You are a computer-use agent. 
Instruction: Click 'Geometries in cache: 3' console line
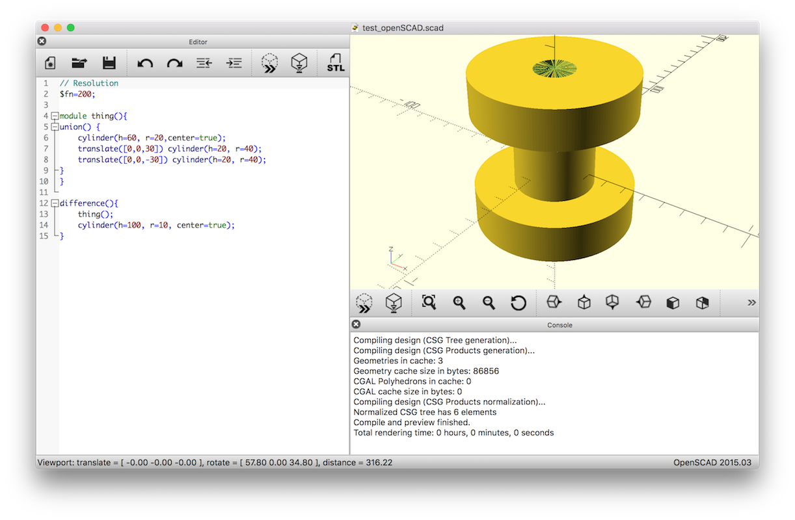click(x=398, y=361)
